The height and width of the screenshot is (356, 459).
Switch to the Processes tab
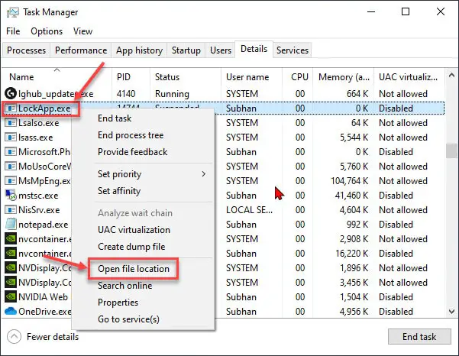(26, 50)
